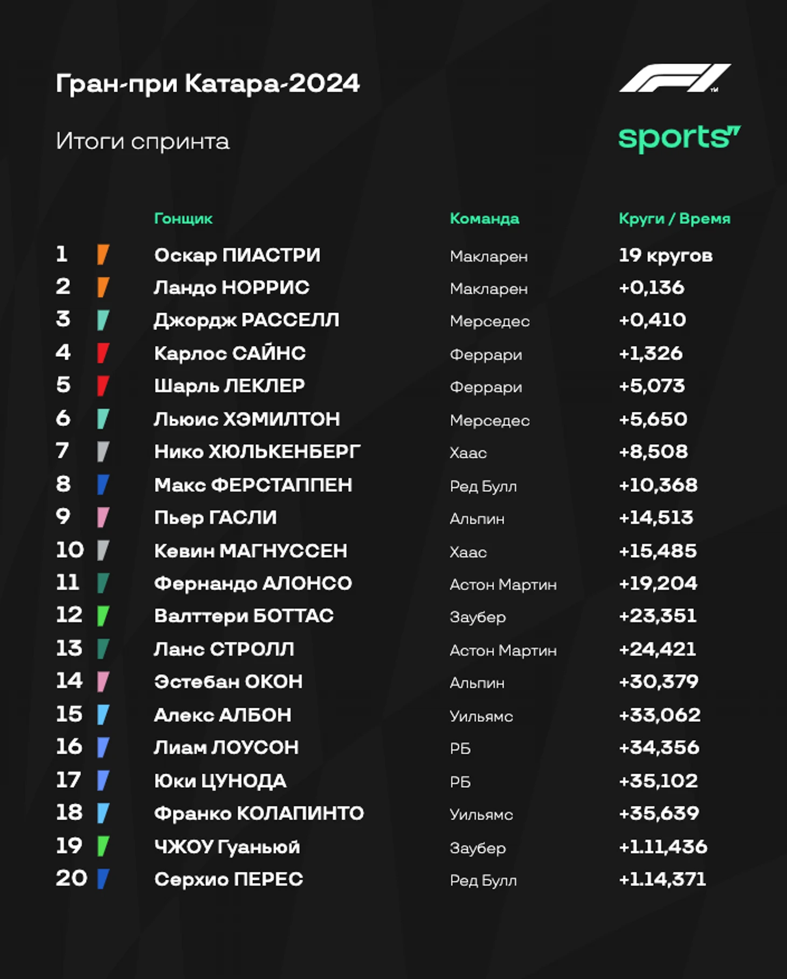Click the Круги / Время column header
Screen dimensions: 787x979
[x=674, y=218]
